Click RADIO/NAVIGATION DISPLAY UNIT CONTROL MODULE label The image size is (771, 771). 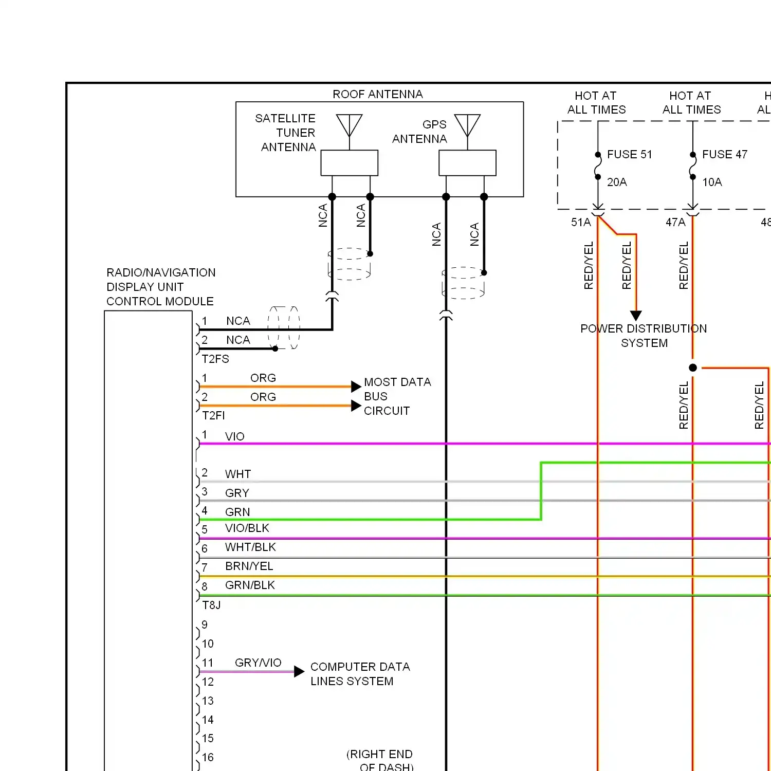pyautogui.click(x=161, y=287)
